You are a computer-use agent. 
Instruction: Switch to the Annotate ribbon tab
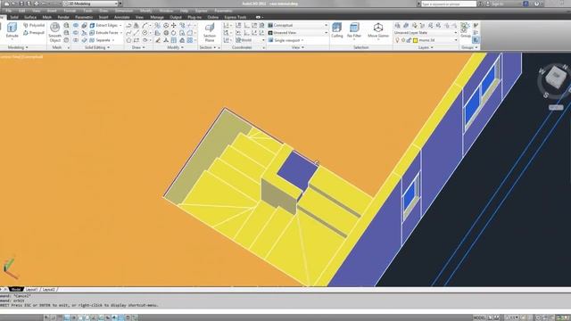[x=121, y=17]
